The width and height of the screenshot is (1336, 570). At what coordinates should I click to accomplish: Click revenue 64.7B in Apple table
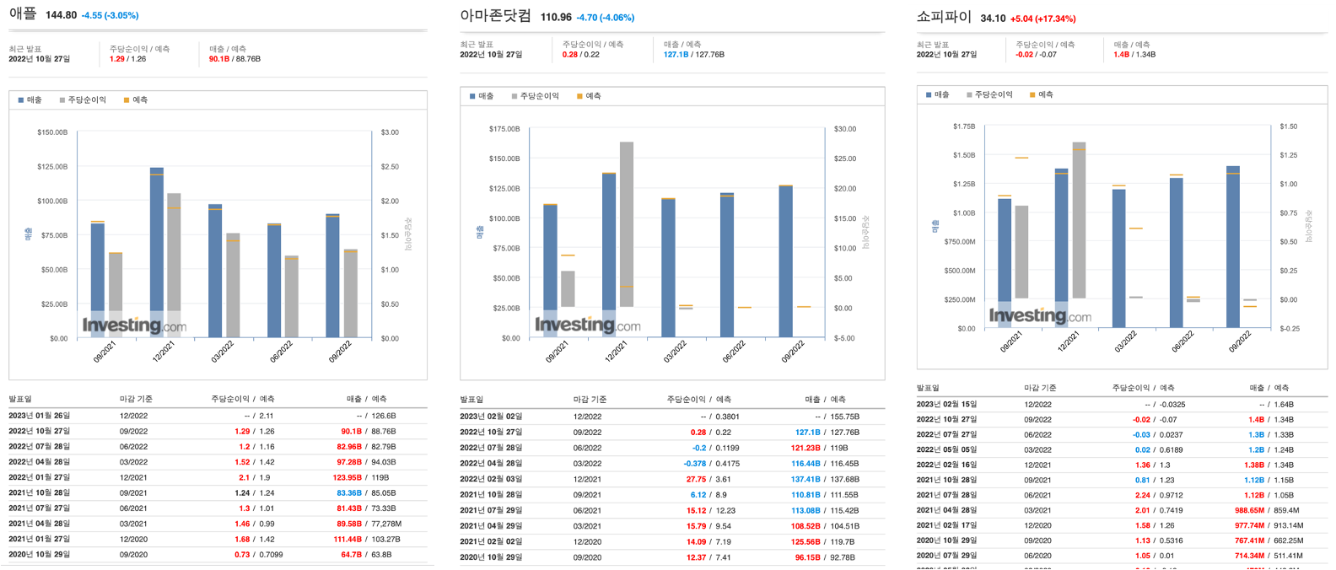click(x=351, y=555)
